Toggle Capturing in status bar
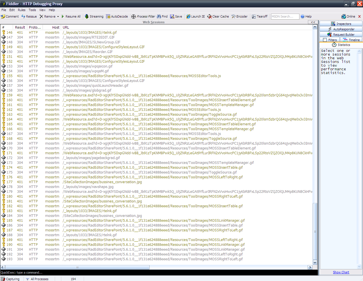The height and width of the screenshot is (281, 363). tap(10, 279)
